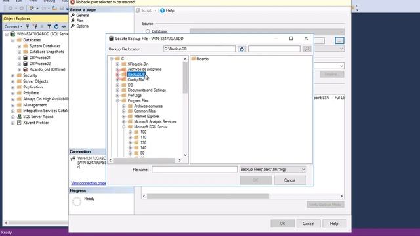Select the BackupDB folder in the tree

[136, 74]
